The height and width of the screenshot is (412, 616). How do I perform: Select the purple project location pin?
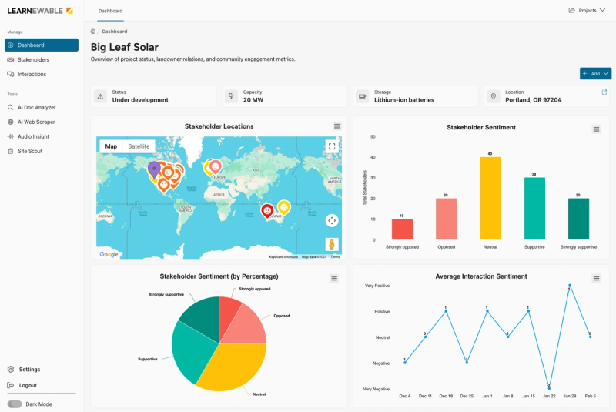click(x=154, y=169)
